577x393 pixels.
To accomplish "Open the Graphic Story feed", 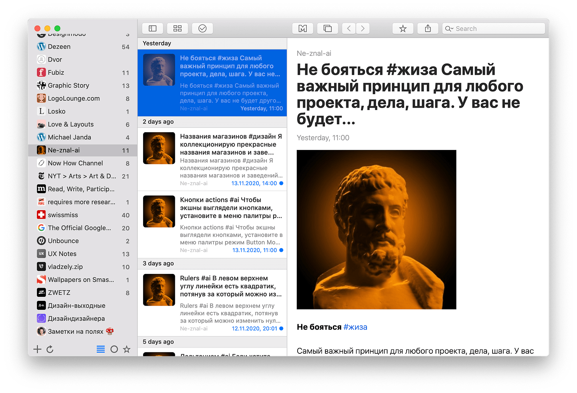I will coord(83,85).
